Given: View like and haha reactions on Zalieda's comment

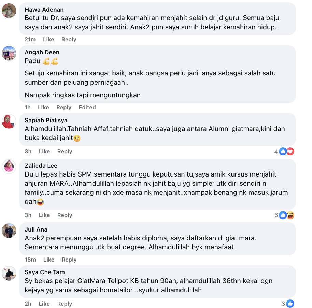Looking at the screenshot, I should click(284, 215).
